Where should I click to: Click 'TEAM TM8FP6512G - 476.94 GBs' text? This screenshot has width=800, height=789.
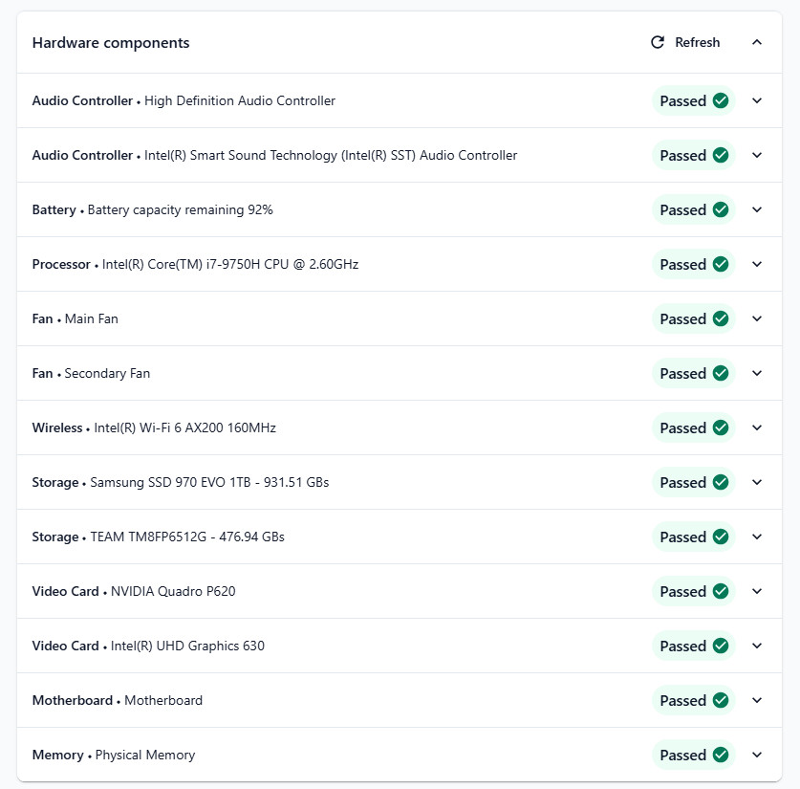tap(187, 537)
